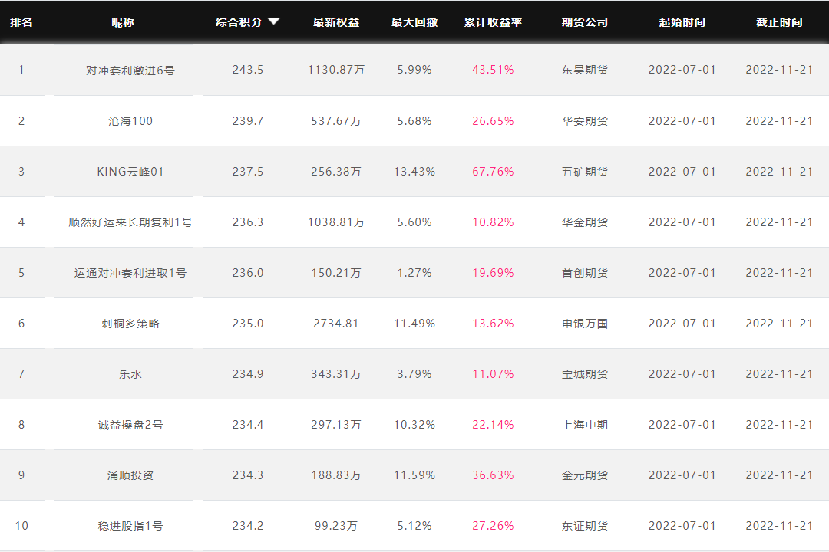The height and width of the screenshot is (552, 829).
Task: Open nickname 运通对冲套利进取1号
Action: point(130,273)
